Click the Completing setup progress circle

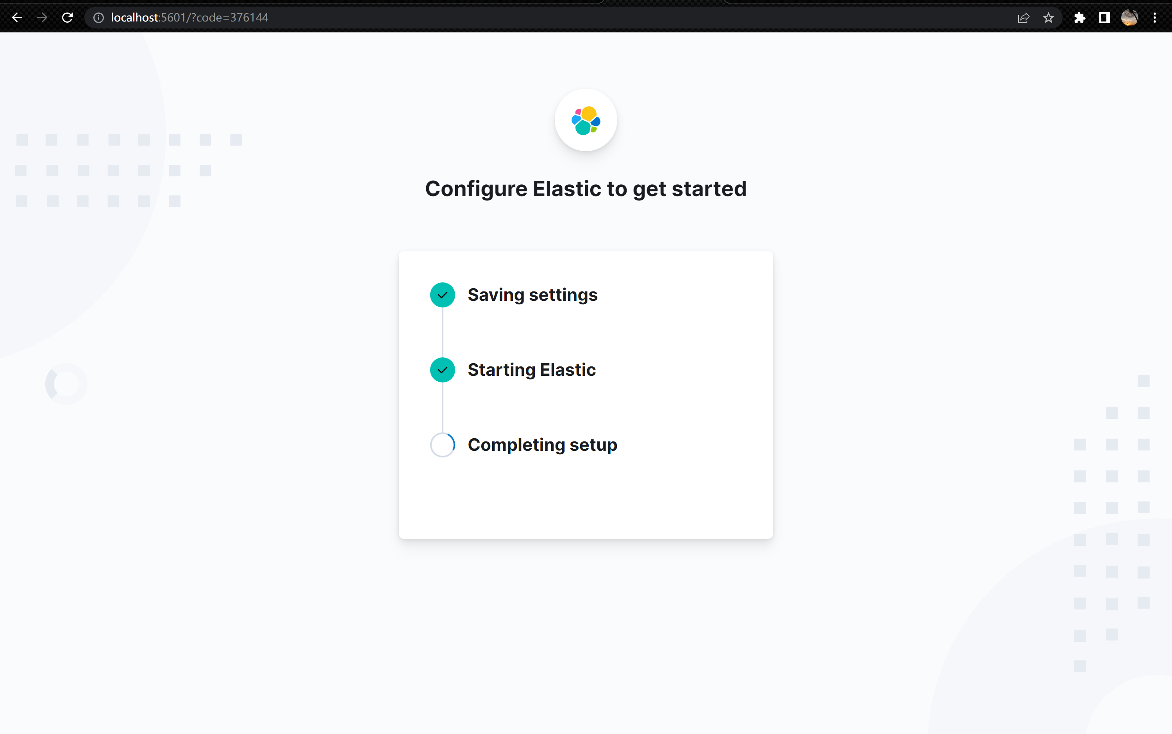pyautogui.click(x=442, y=444)
